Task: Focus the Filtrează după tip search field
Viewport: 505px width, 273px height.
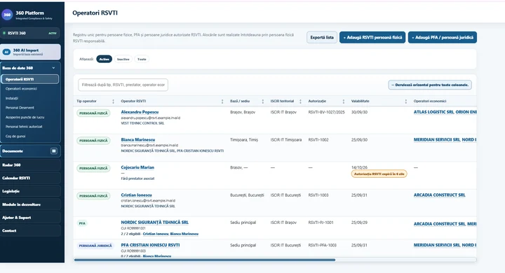Action: [x=123, y=85]
